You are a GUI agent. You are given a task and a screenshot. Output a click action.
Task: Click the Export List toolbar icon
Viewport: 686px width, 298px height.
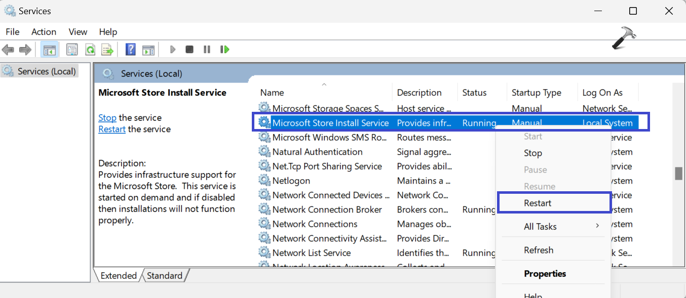point(107,50)
